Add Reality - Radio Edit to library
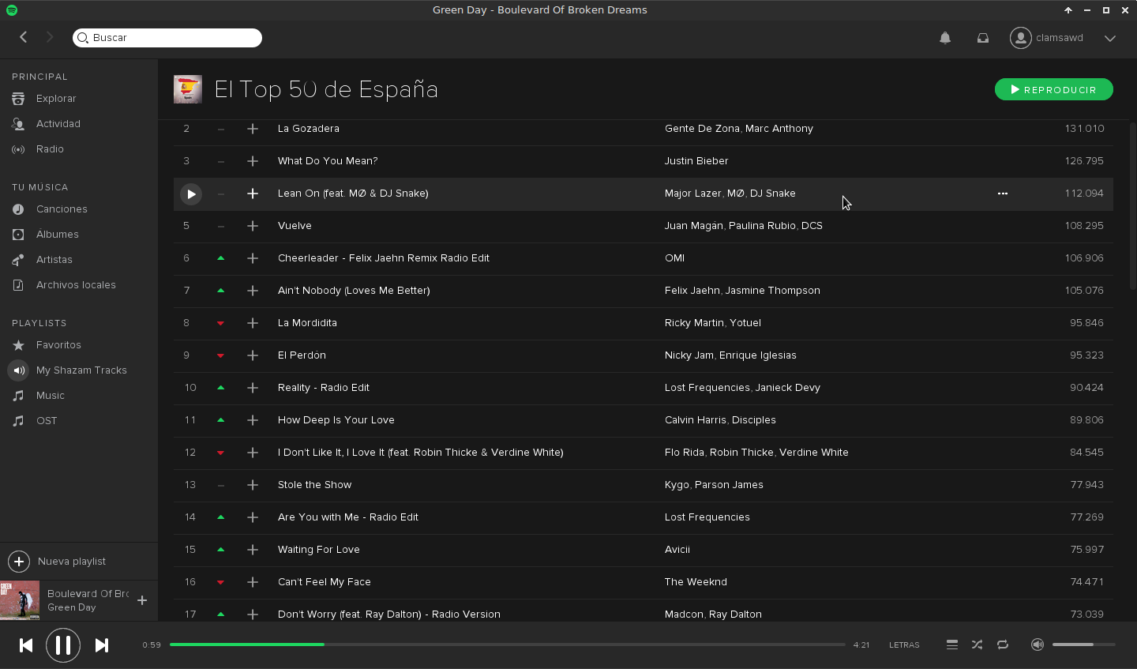This screenshot has height=669, width=1137. [x=253, y=388]
